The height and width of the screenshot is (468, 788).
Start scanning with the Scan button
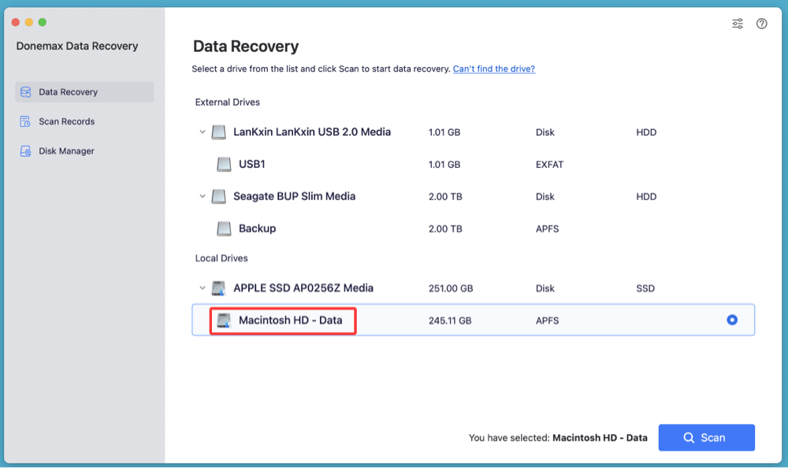pyautogui.click(x=706, y=437)
